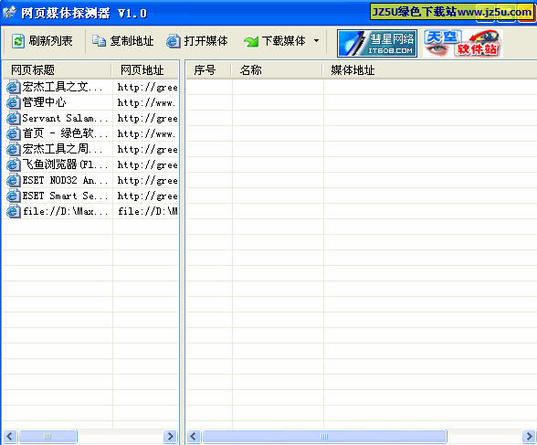Click the refresh list icon (刷新列表)
Screen dimensions: 537x445
click(18, 41)
